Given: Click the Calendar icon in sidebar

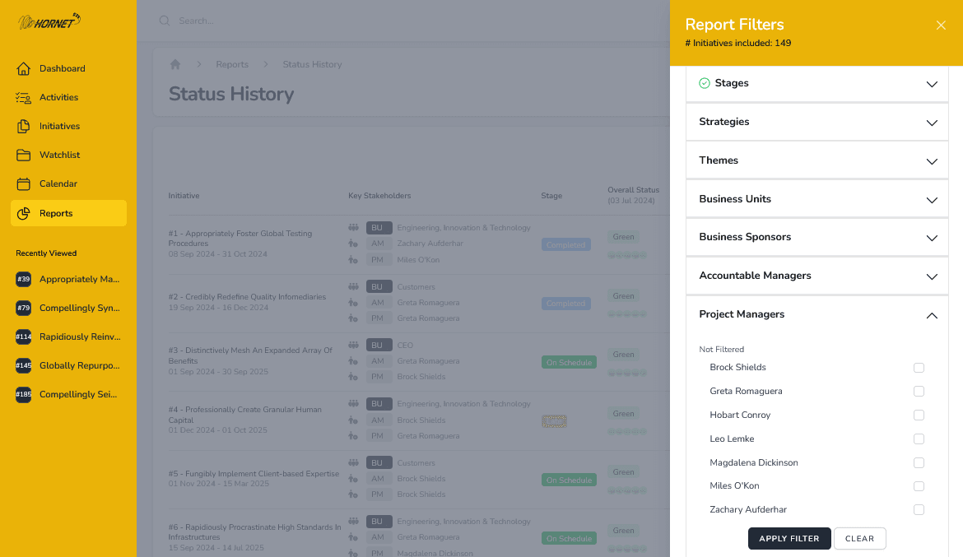Looking at the screenshot, I should point(23,183).
